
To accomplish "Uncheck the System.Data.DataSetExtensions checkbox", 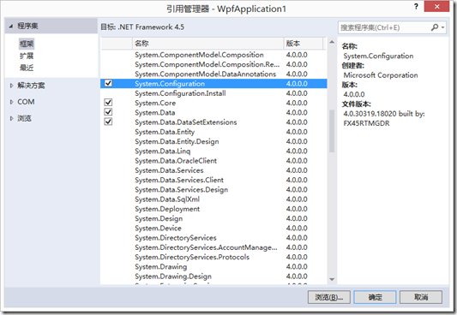I will [108, 122].
